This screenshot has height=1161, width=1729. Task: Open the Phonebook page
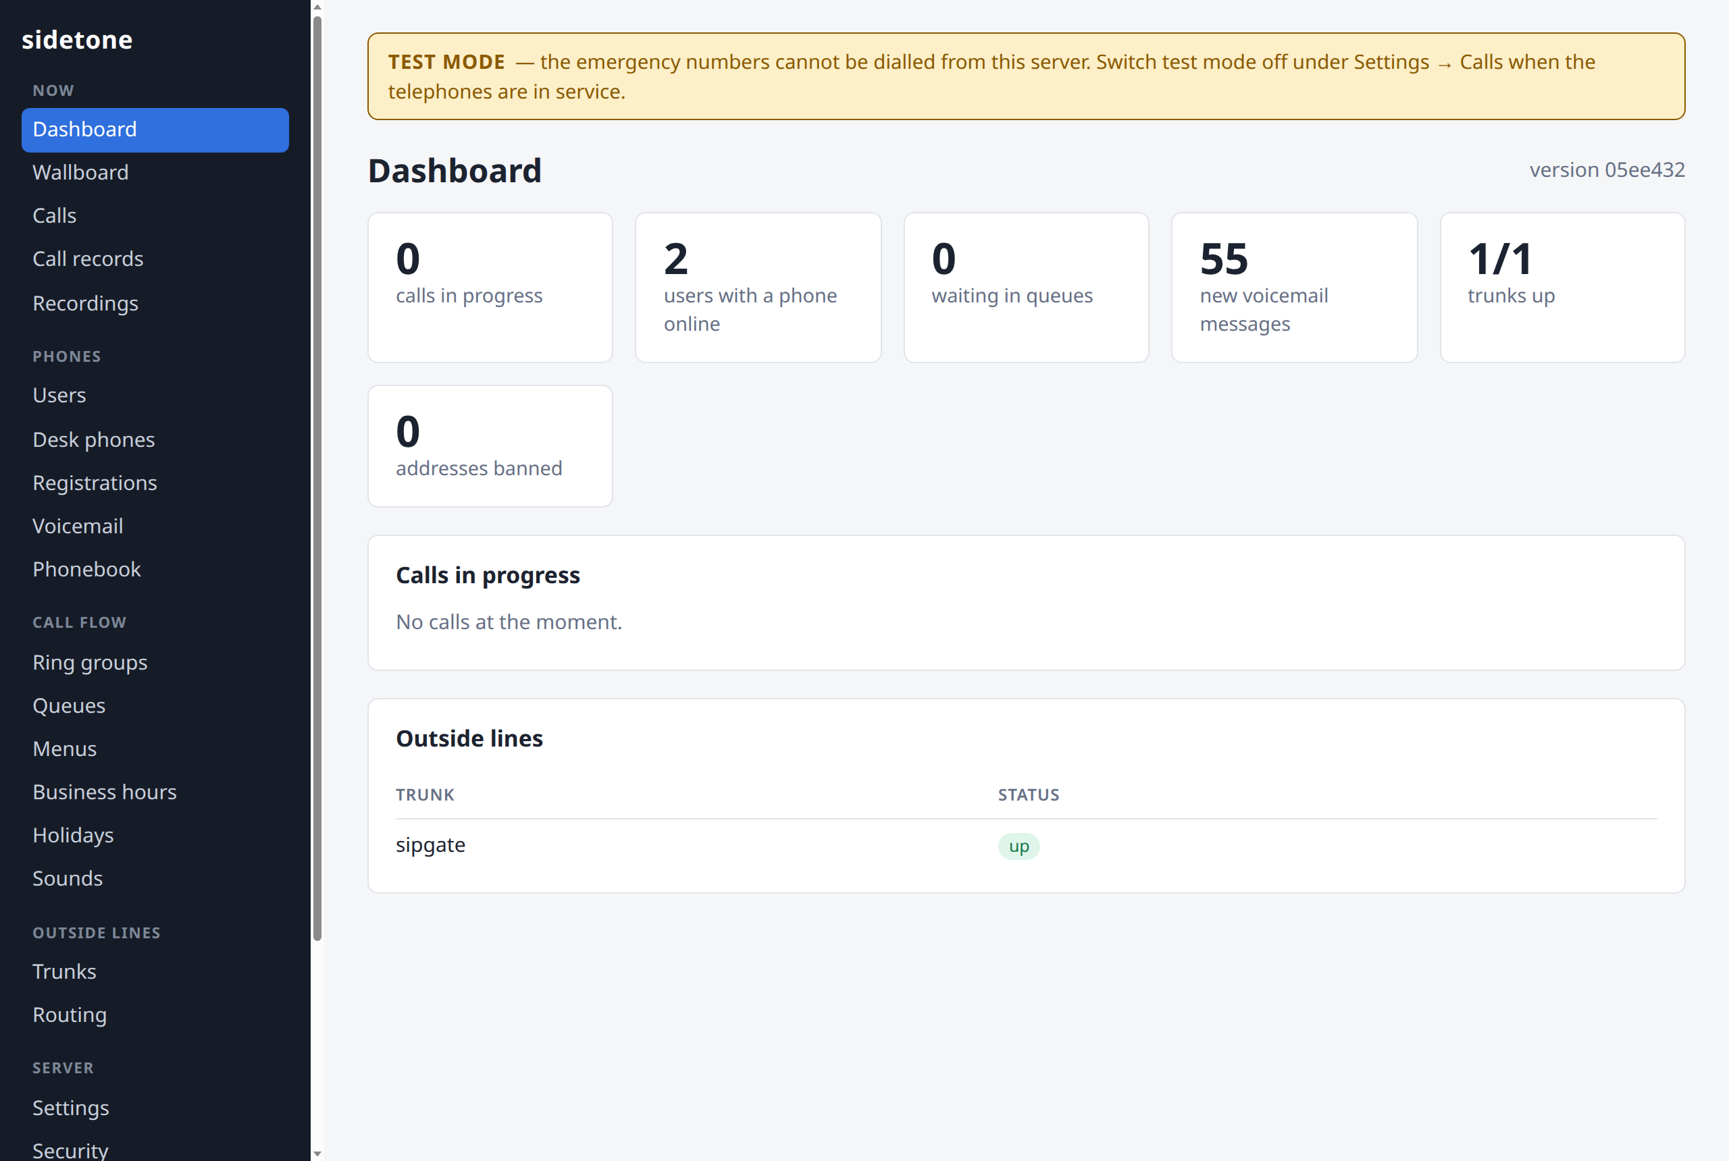pyautogui.click(x=155, y=570)
